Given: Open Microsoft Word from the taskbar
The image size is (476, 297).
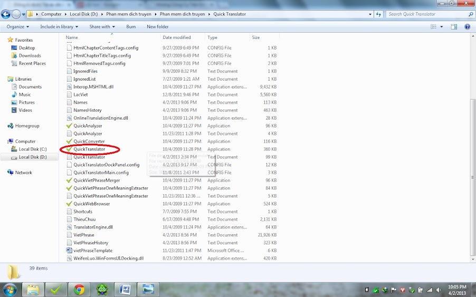Looking at the screenshot, I should pos(125,289).
